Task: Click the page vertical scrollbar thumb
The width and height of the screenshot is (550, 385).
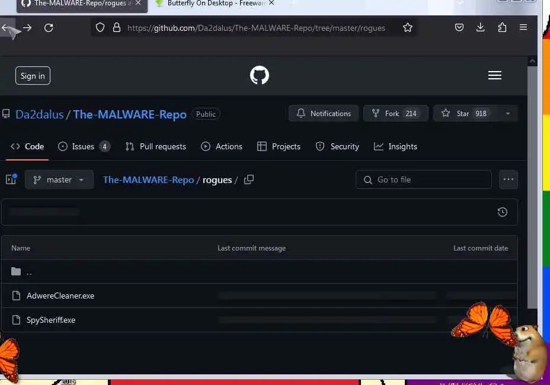Action: pos(532,188)
